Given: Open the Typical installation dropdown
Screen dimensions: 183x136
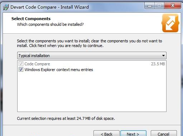Looking at the screenshot, I should pyautogui.click(x=92, y=56).
